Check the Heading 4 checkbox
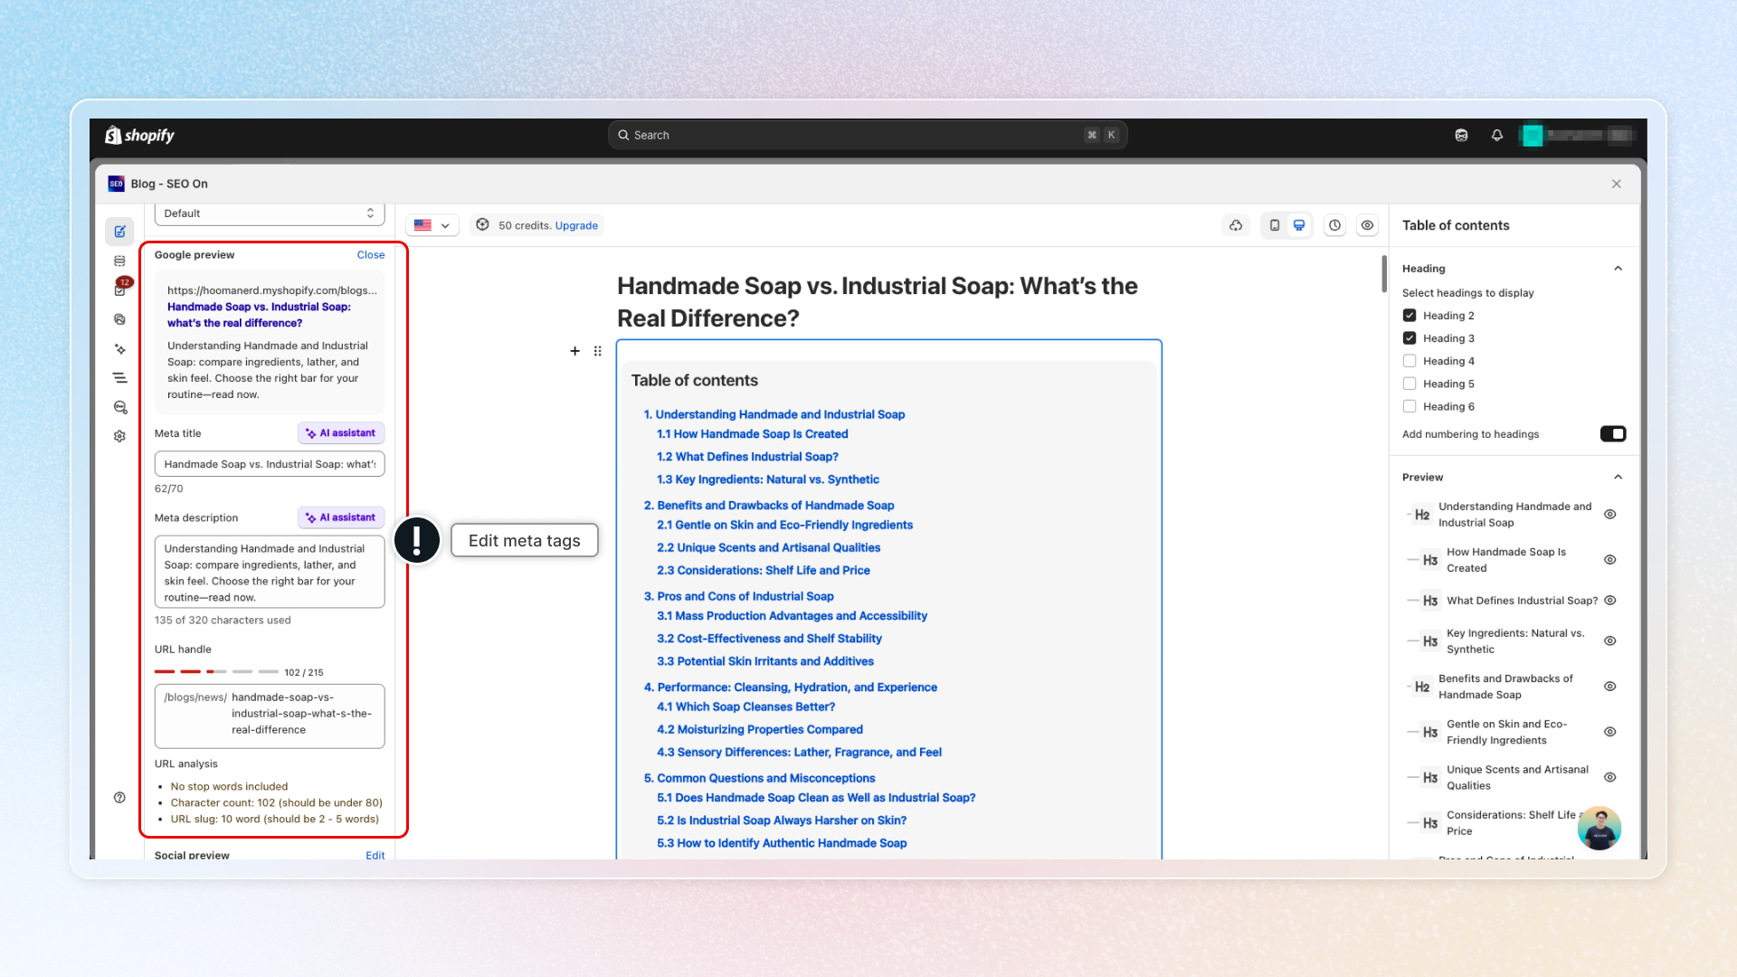The width and height of the screenshot is (1737, 977). 1410,361
